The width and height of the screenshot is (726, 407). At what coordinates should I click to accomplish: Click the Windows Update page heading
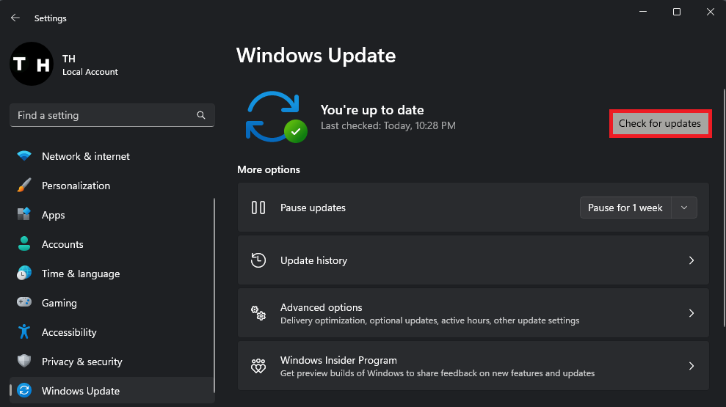coord(316,56)
